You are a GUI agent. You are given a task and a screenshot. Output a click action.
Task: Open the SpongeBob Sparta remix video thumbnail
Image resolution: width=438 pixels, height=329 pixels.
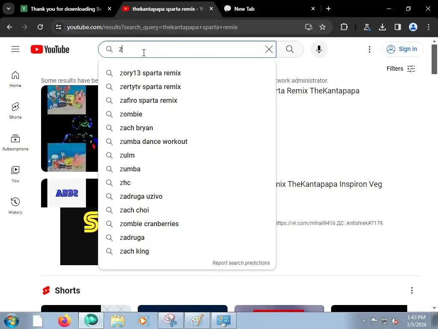[x=70, y=129]
